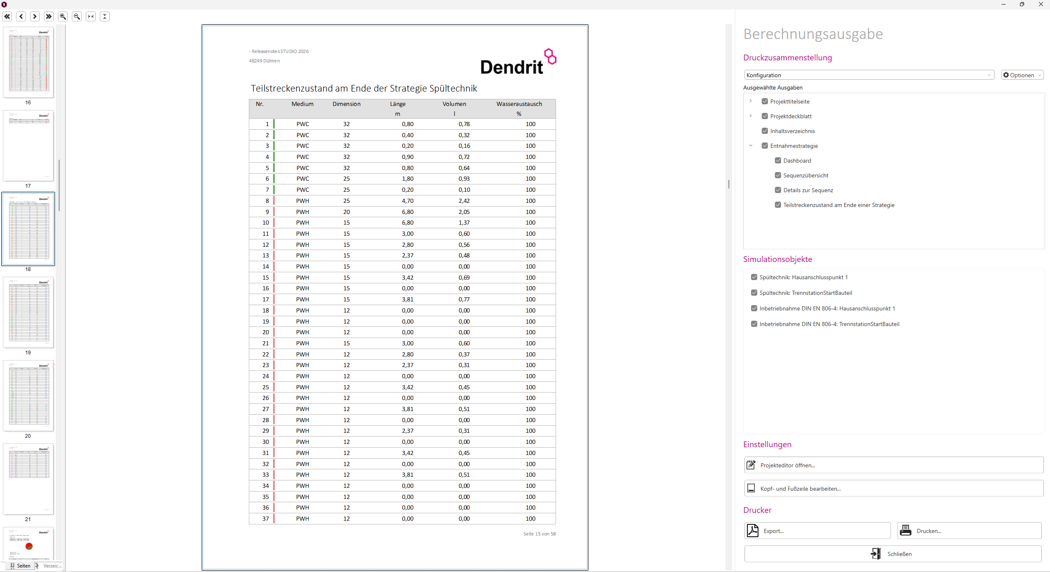Select page 19 thumbnail

28,312
